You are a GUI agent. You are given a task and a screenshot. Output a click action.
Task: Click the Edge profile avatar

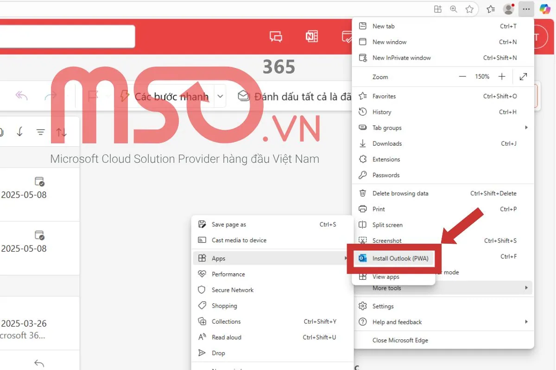pos(508,9)
